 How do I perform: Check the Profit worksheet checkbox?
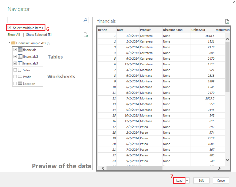[x=15, y=77]
